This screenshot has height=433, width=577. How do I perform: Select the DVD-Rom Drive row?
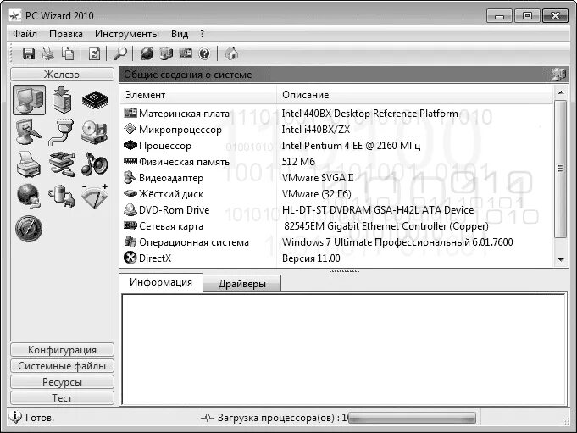[336, 210]
